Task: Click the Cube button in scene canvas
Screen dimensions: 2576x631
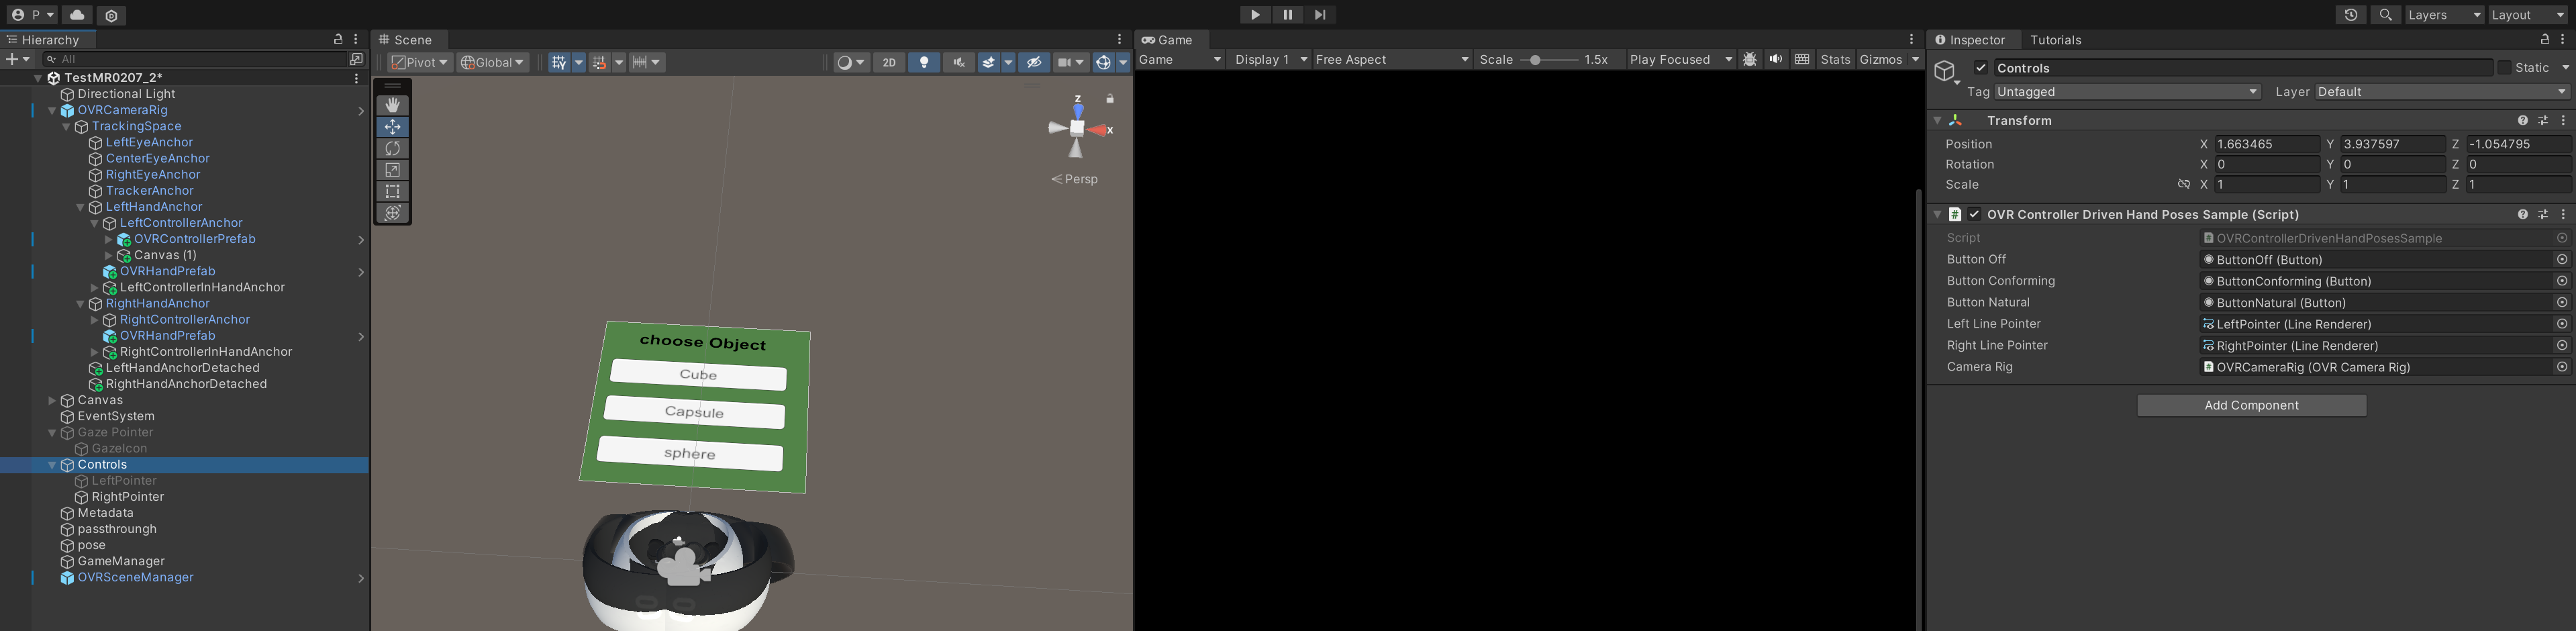Action: [698, 375]
